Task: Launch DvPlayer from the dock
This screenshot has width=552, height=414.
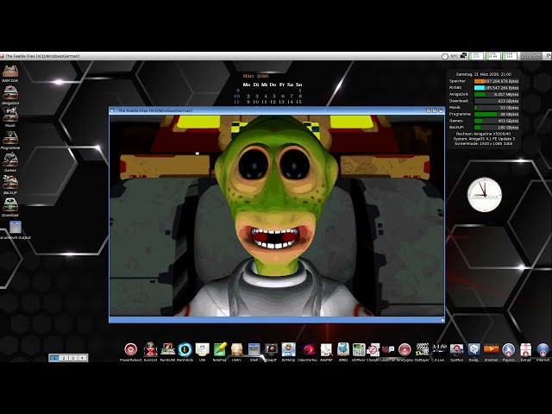Action: pyautogui.click(x=422, y=349)
